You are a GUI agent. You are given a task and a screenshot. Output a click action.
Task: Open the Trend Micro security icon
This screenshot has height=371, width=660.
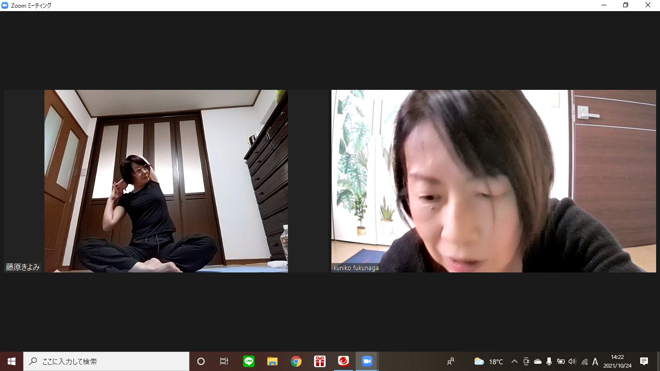(344, 361)
